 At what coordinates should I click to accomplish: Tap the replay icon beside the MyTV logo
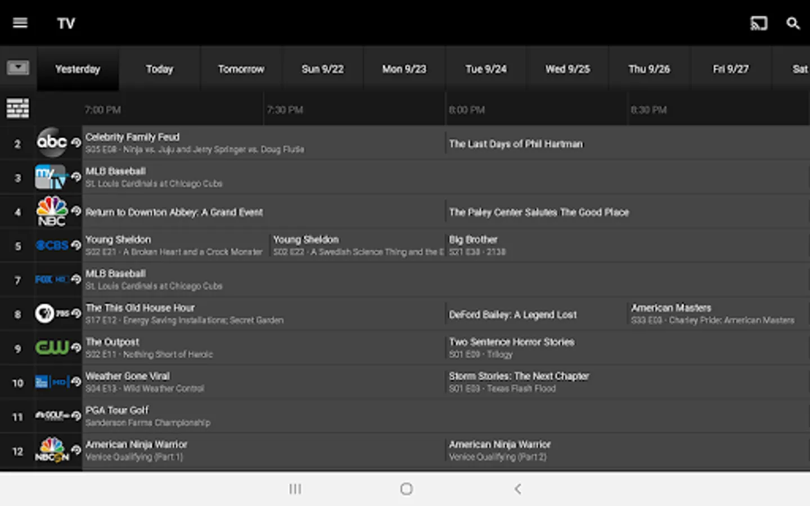click(x=76, y=177)
